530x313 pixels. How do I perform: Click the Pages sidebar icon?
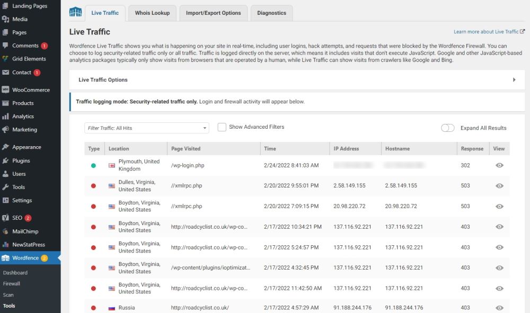tap(5, 32)
